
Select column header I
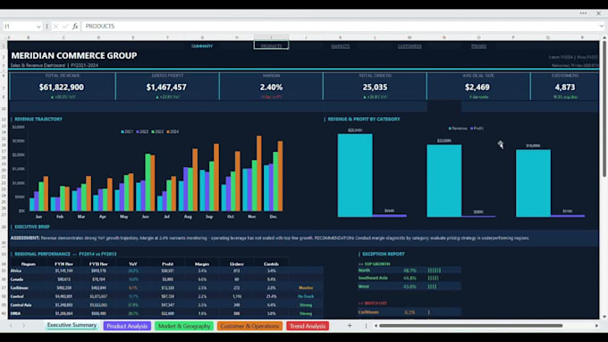click(x=271, y=38)
